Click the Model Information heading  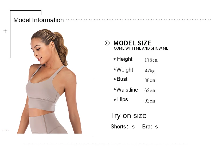[x=38, y=20]
